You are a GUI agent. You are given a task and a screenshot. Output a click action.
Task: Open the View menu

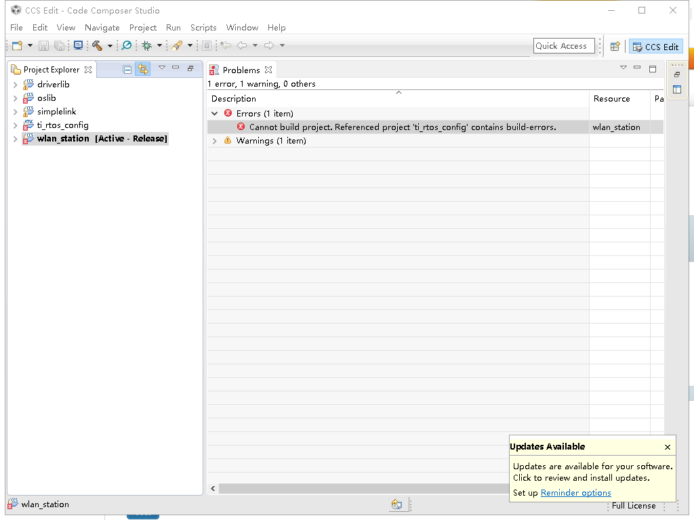click(66, 27)
